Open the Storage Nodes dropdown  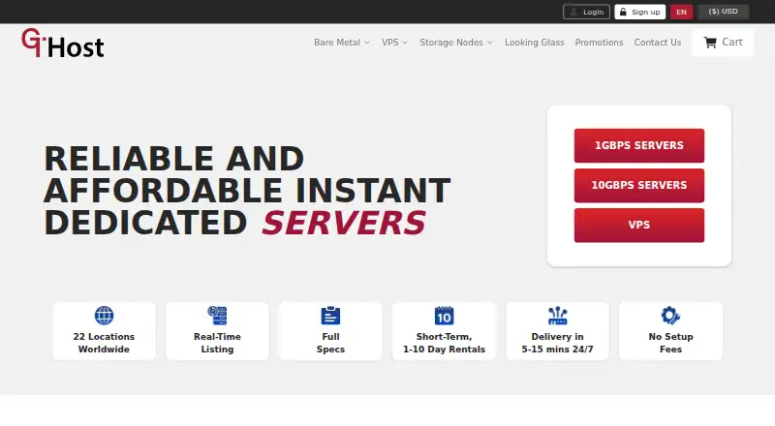coord(455,43)
